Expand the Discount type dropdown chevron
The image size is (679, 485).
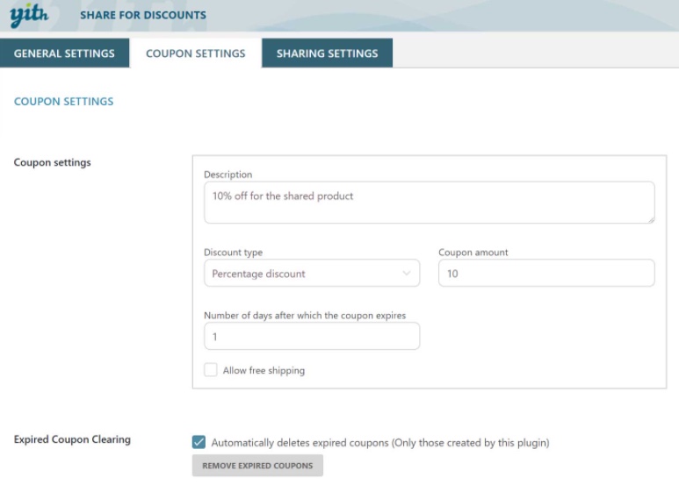tap(407, 274)
